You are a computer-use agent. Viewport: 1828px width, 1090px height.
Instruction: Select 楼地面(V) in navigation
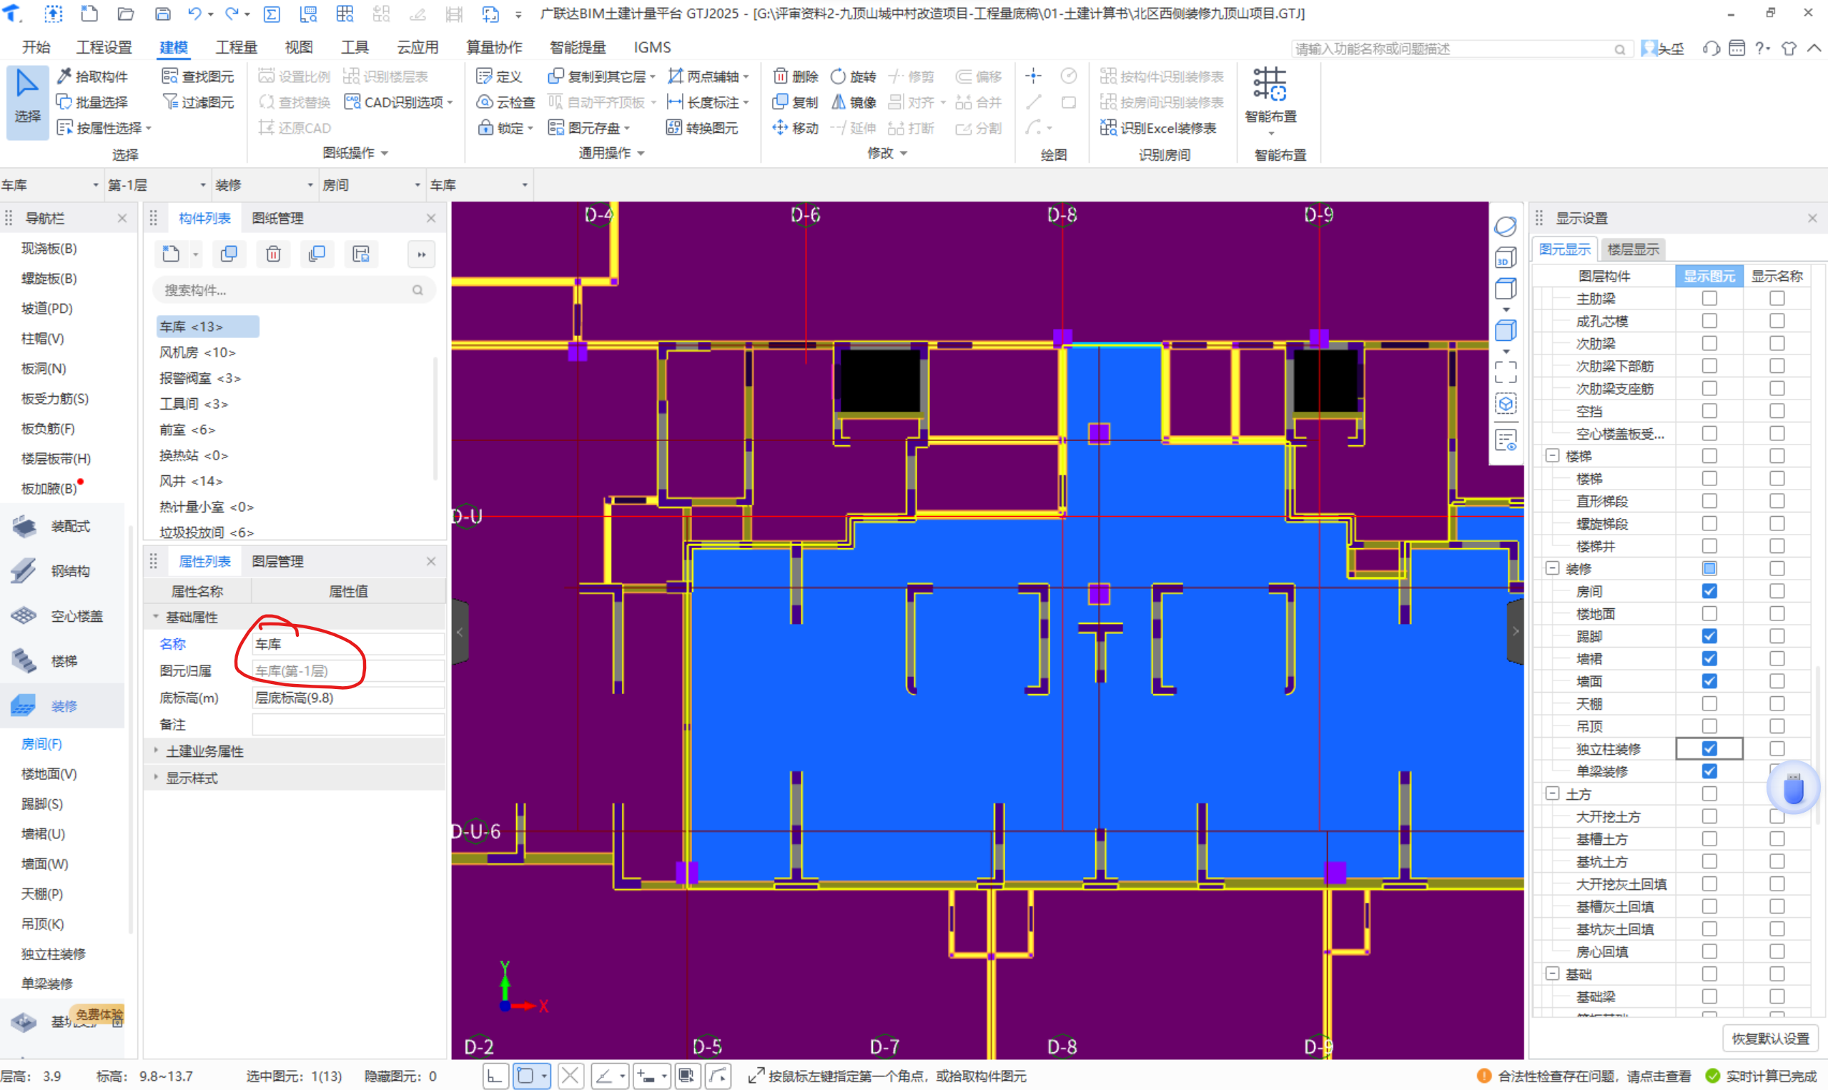(x=49, y=773)
